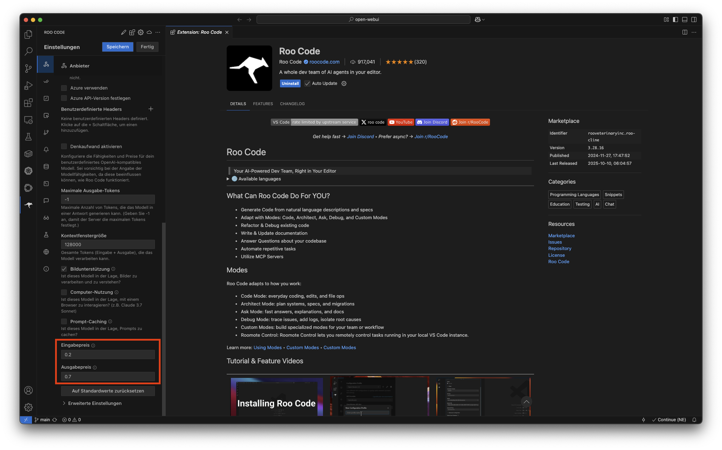Image resolution: width=722 pixels, height=450 pixels.
Task: Open the Join Discord badge
Action: click(x=432, y=122)
